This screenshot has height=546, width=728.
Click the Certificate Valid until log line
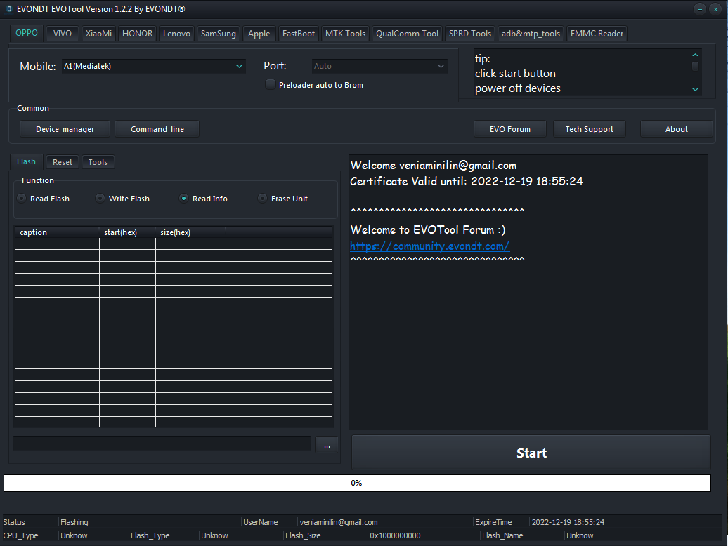pyautogui.click(x=466, y=181)
